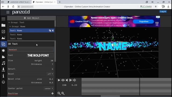Click the Size thickness value 7

click(x=52, y=64)
